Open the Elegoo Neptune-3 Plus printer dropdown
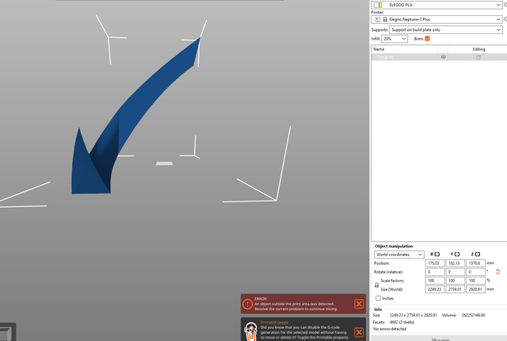This screenshot has height=341, width=507. point(436,19)
